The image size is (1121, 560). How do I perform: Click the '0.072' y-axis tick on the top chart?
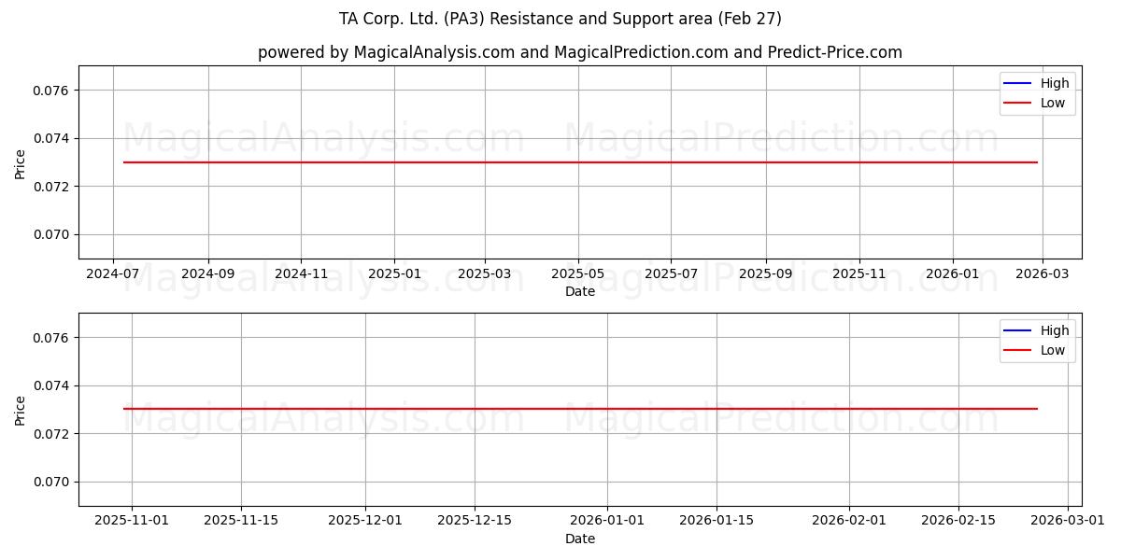click(x=53, y=187)
